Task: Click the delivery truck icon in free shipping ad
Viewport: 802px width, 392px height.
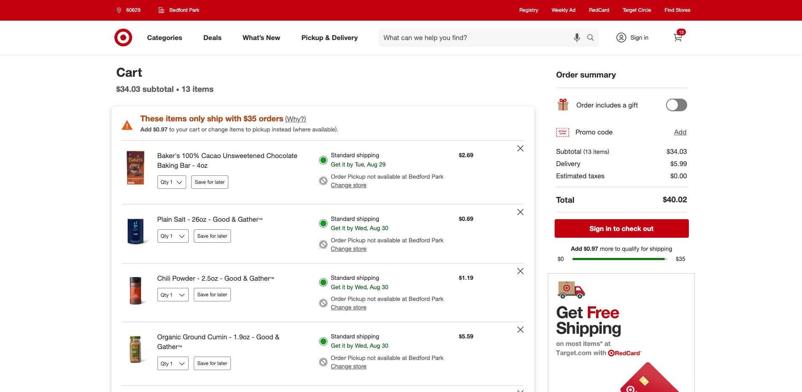Action: [x=571, y=290]
